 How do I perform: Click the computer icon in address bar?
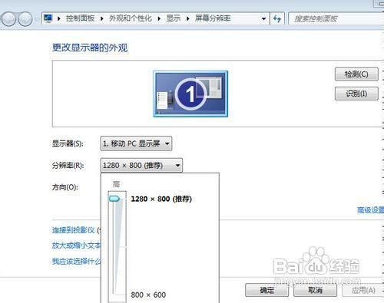click(x=48, y=18)
